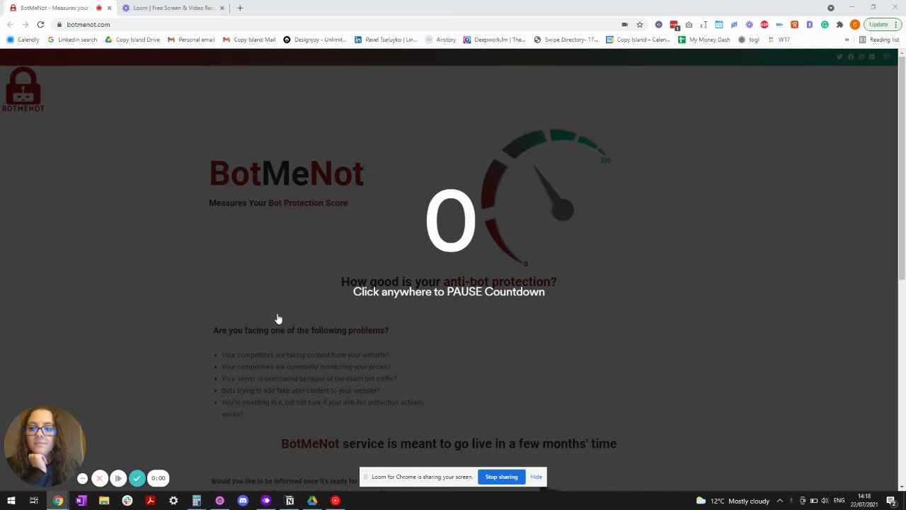Open the Loom more options ellipsis

82,478
